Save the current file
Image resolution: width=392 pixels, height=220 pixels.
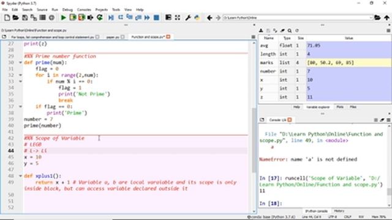[x=24, y=18]
